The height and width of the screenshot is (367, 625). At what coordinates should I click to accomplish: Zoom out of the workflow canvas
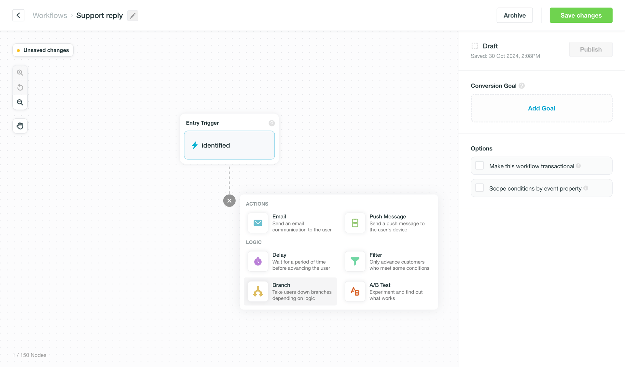click(x=20, y=102)
